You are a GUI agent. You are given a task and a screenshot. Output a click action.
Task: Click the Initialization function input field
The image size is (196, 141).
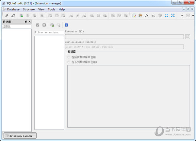(x=124, y=47)
